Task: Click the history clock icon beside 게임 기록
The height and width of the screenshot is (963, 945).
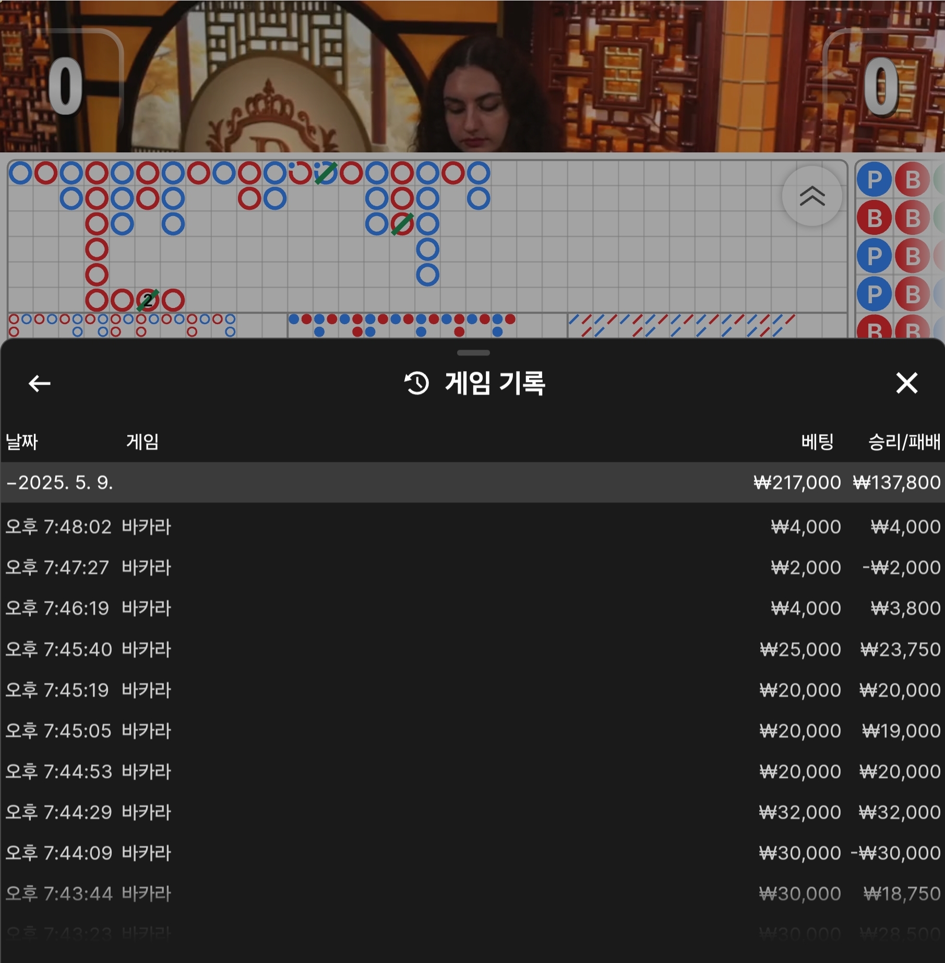Action: (x=416, y=384)
